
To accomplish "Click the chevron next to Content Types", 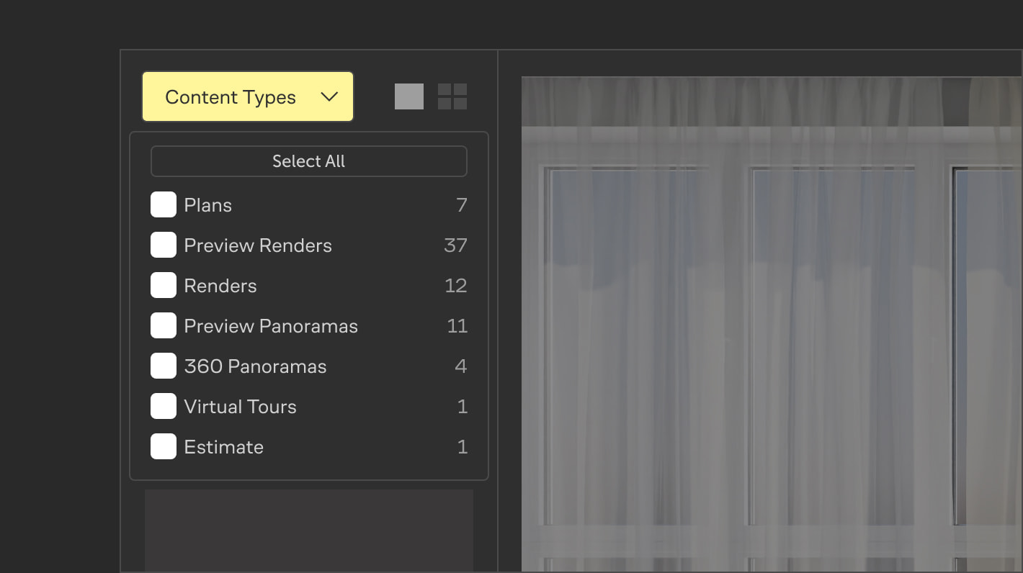I will (330, 96).
